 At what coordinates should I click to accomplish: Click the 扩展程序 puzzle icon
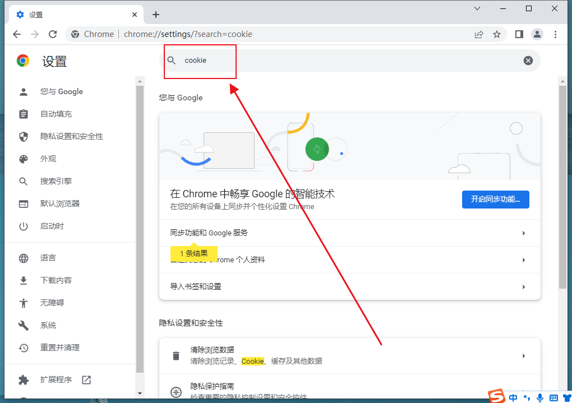24,380
